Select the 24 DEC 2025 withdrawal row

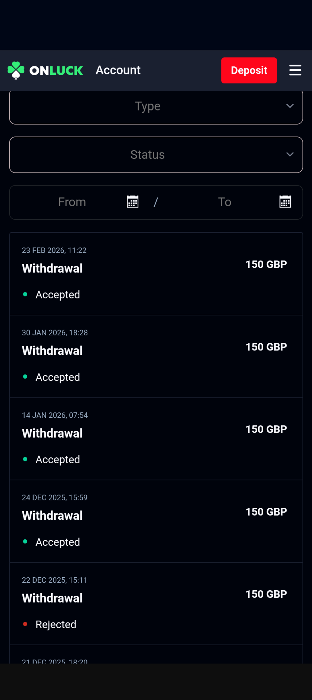pos(156,521)
